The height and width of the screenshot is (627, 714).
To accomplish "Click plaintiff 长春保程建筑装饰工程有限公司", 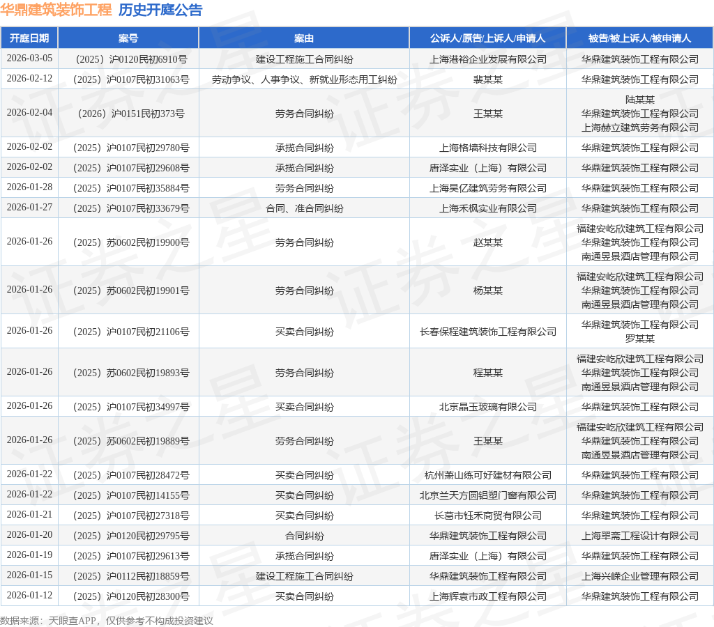I will (487, 331).
